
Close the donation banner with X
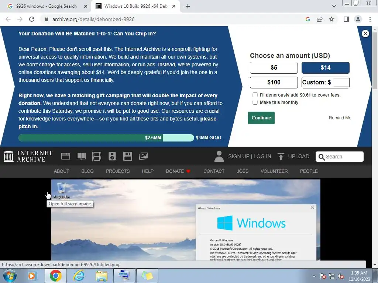click(365, 34)
